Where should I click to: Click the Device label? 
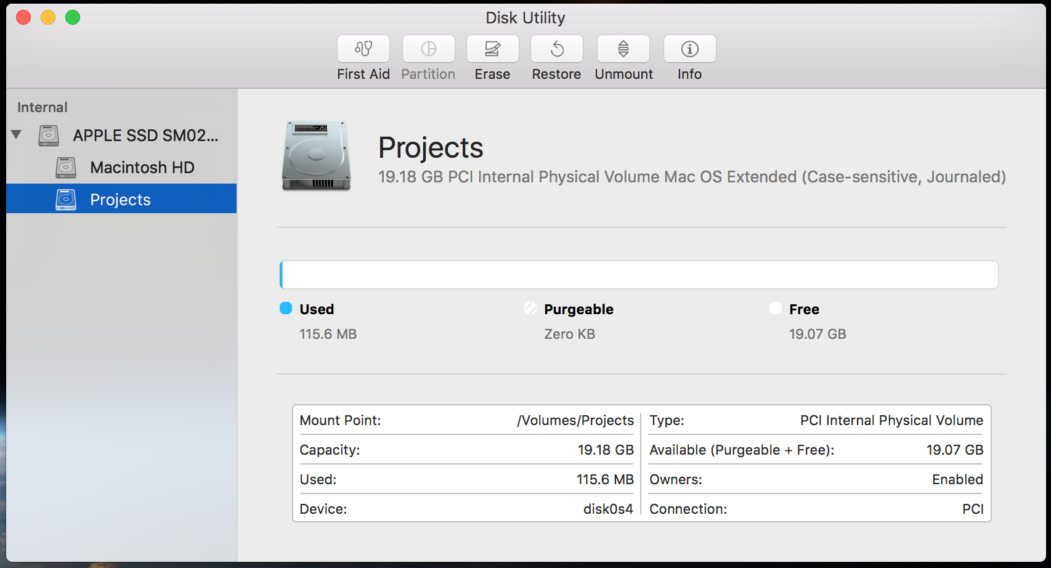(323, 509)
